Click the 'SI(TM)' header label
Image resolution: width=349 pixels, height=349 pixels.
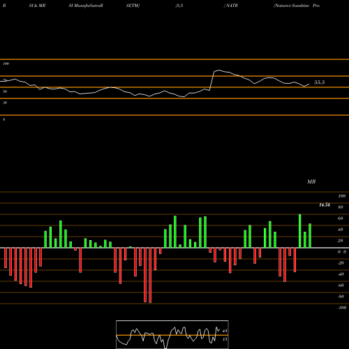click(x=133, y=6)
